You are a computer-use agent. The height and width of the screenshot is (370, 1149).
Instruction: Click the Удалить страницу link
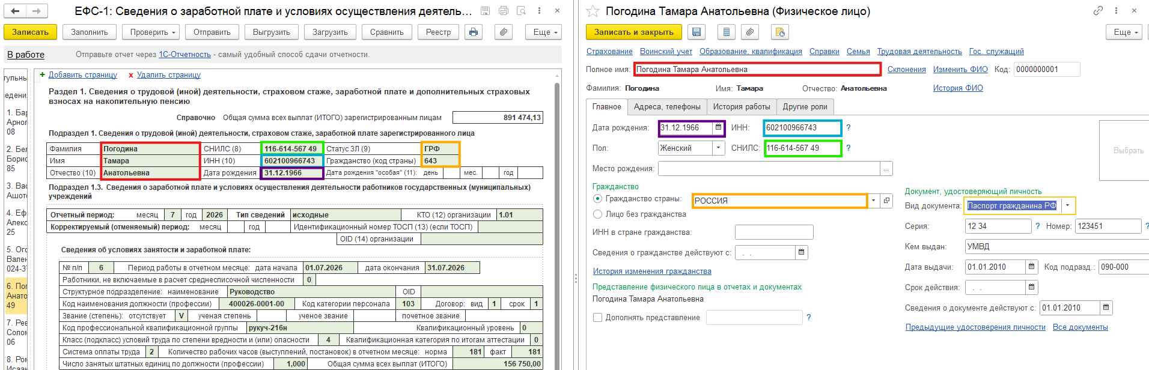169,75
